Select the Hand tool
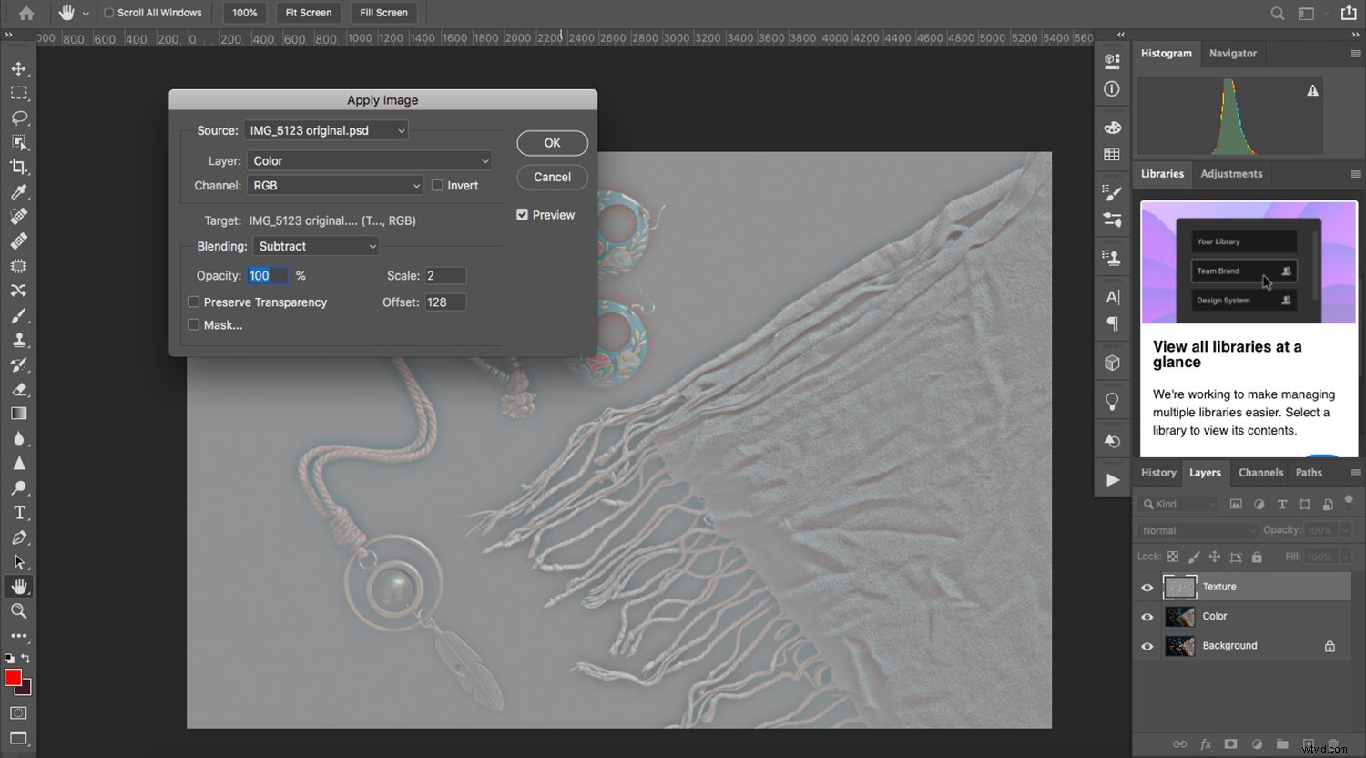Screen dimensions: 1366x758 pyautogui.click(x=20, y=586)
